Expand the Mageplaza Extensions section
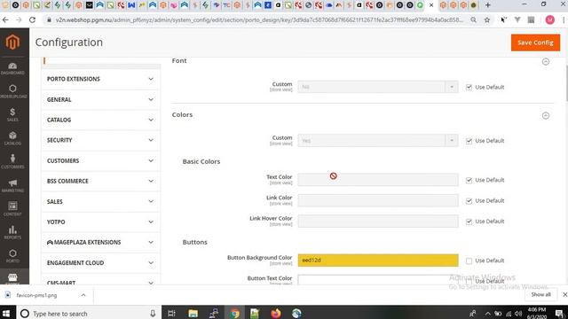This screenshot has height=319, width=568. coord(100,242)
